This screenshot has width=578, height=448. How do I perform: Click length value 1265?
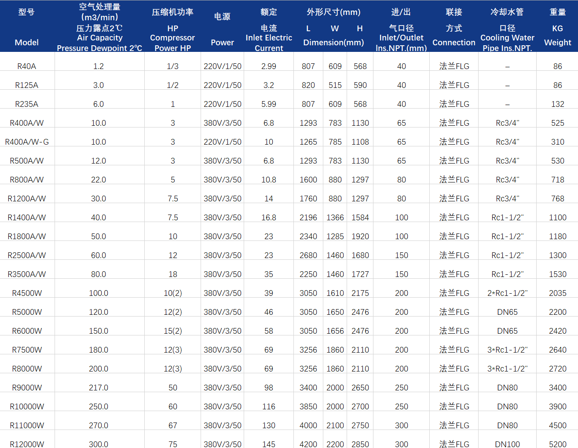(x=308, y=142)
